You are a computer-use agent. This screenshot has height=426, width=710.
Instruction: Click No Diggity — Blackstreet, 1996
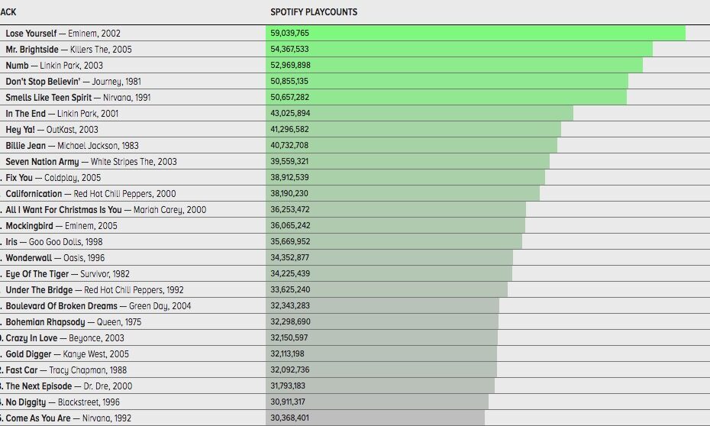[63, 402]
